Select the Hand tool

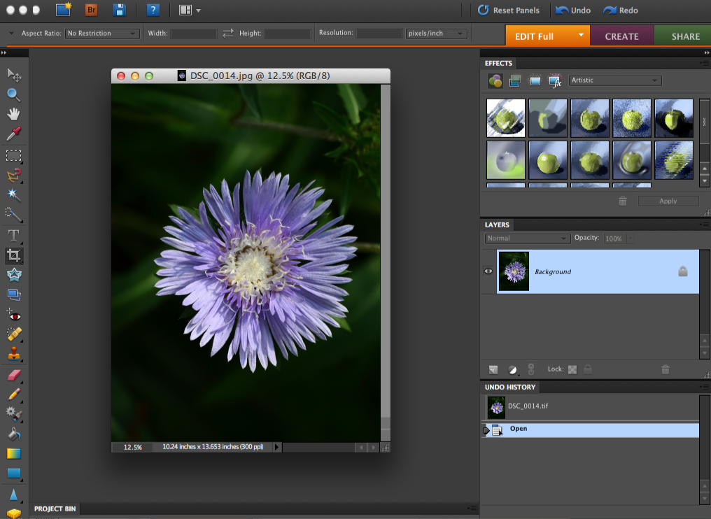[14, 115]
